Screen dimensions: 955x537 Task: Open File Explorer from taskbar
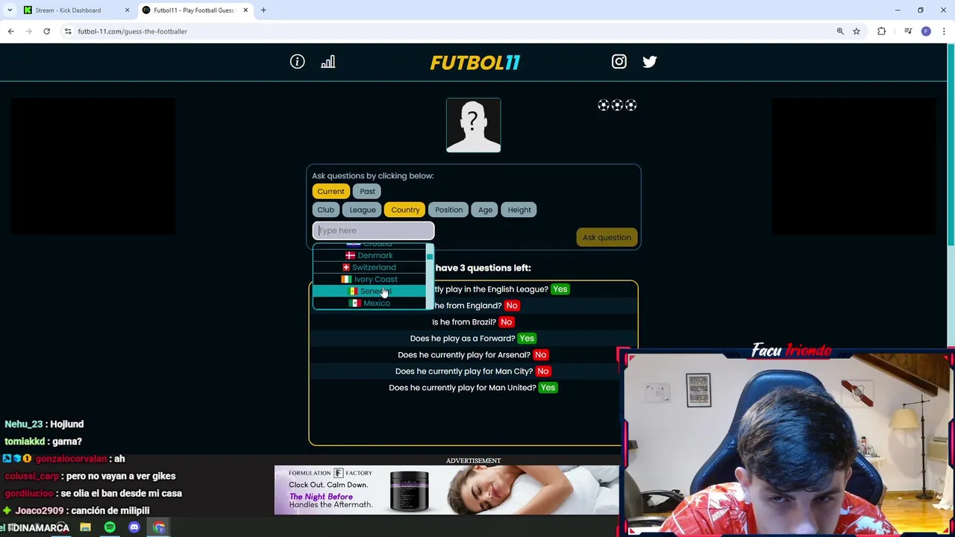click(x=85, y=528)
